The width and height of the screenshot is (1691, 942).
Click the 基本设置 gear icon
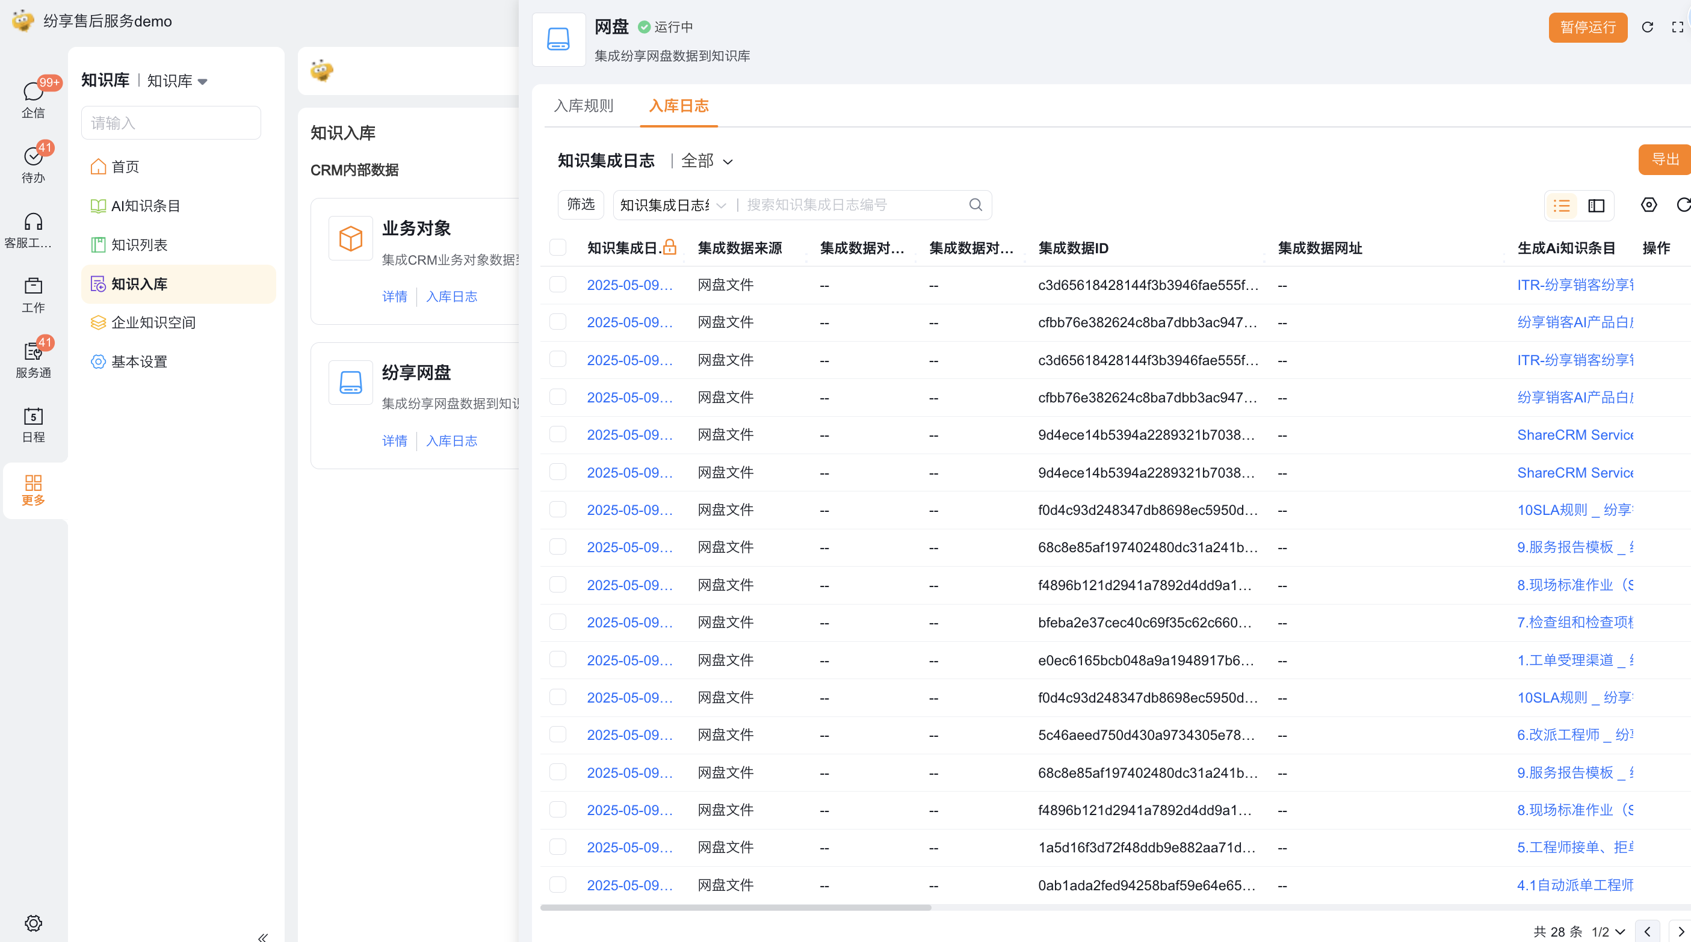[98, 362]
